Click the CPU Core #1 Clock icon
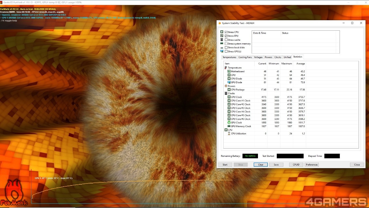 click(x=229, y=101)
